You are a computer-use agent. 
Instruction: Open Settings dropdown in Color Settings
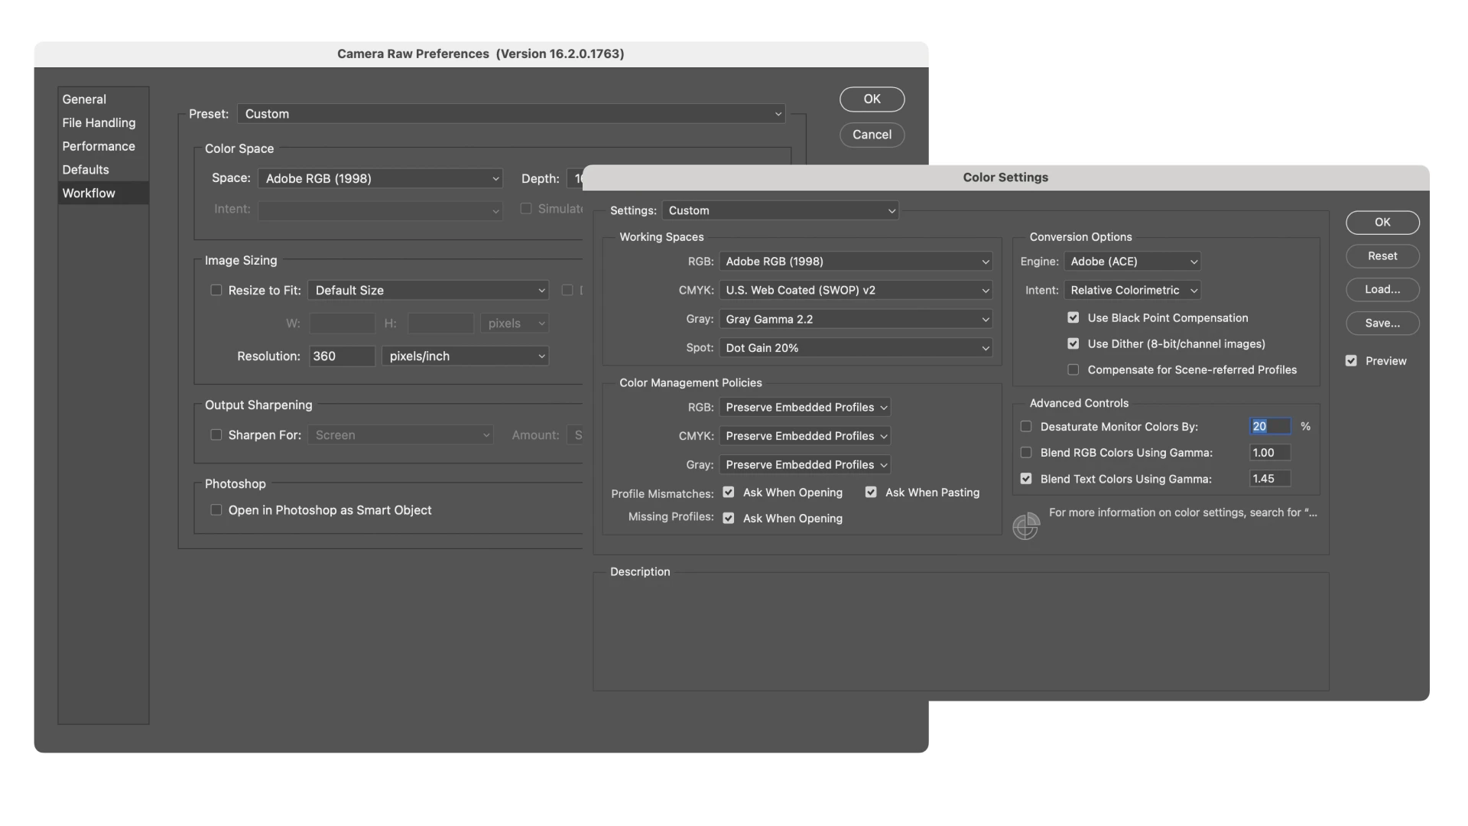[x=780, y=210]
